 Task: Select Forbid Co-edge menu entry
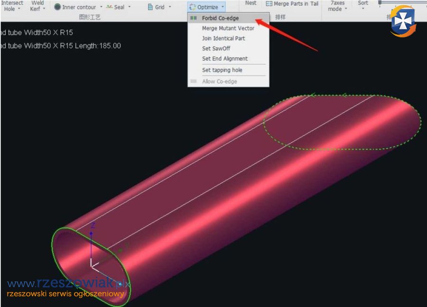click(x=228, y=18)
